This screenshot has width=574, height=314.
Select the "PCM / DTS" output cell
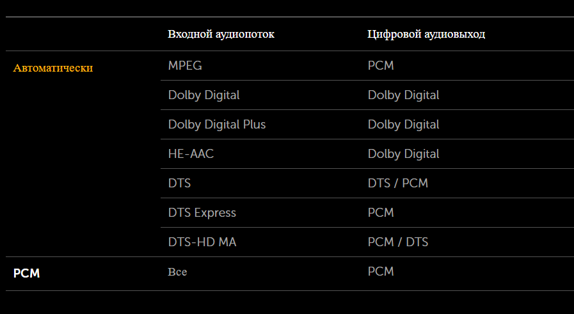pyautogui.click(x=397, y=242)
